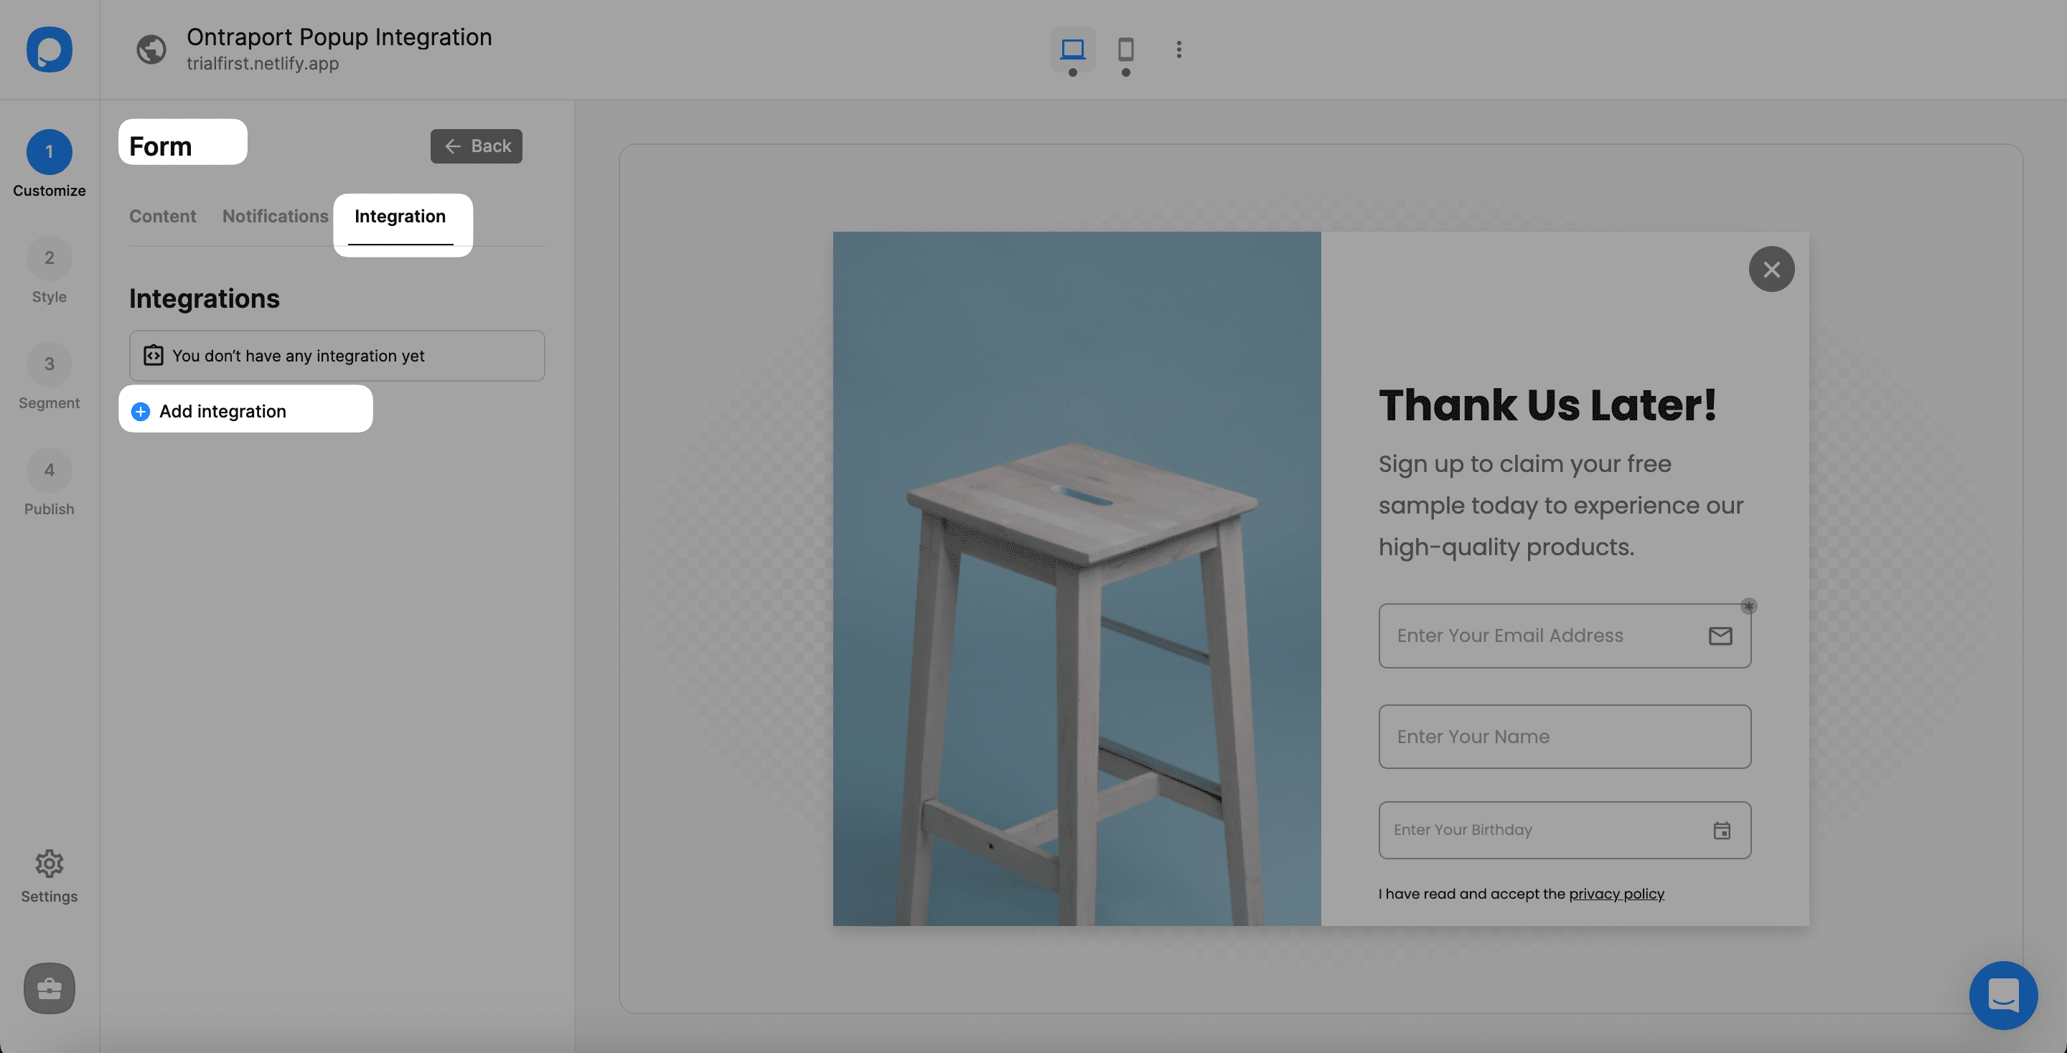This screenshot has width=2067, height=1053.
Task: Click the Ontraport logo icon
Action: [x=48, y=48]
